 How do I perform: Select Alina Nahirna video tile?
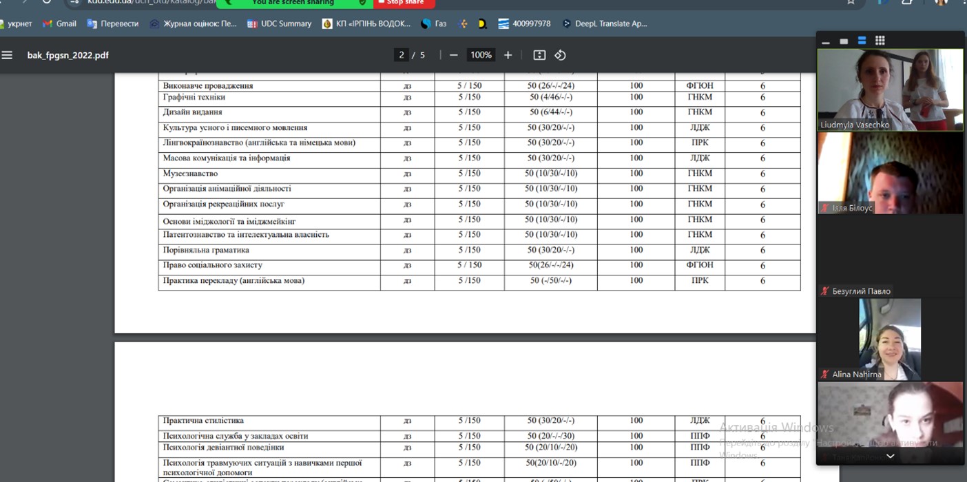click(x=890, y=339)
